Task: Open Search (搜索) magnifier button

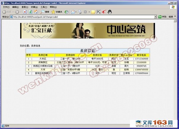Action: [45, 12]
